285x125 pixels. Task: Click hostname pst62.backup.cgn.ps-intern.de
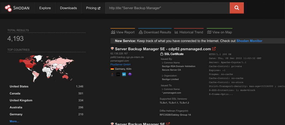coord(127,57)
